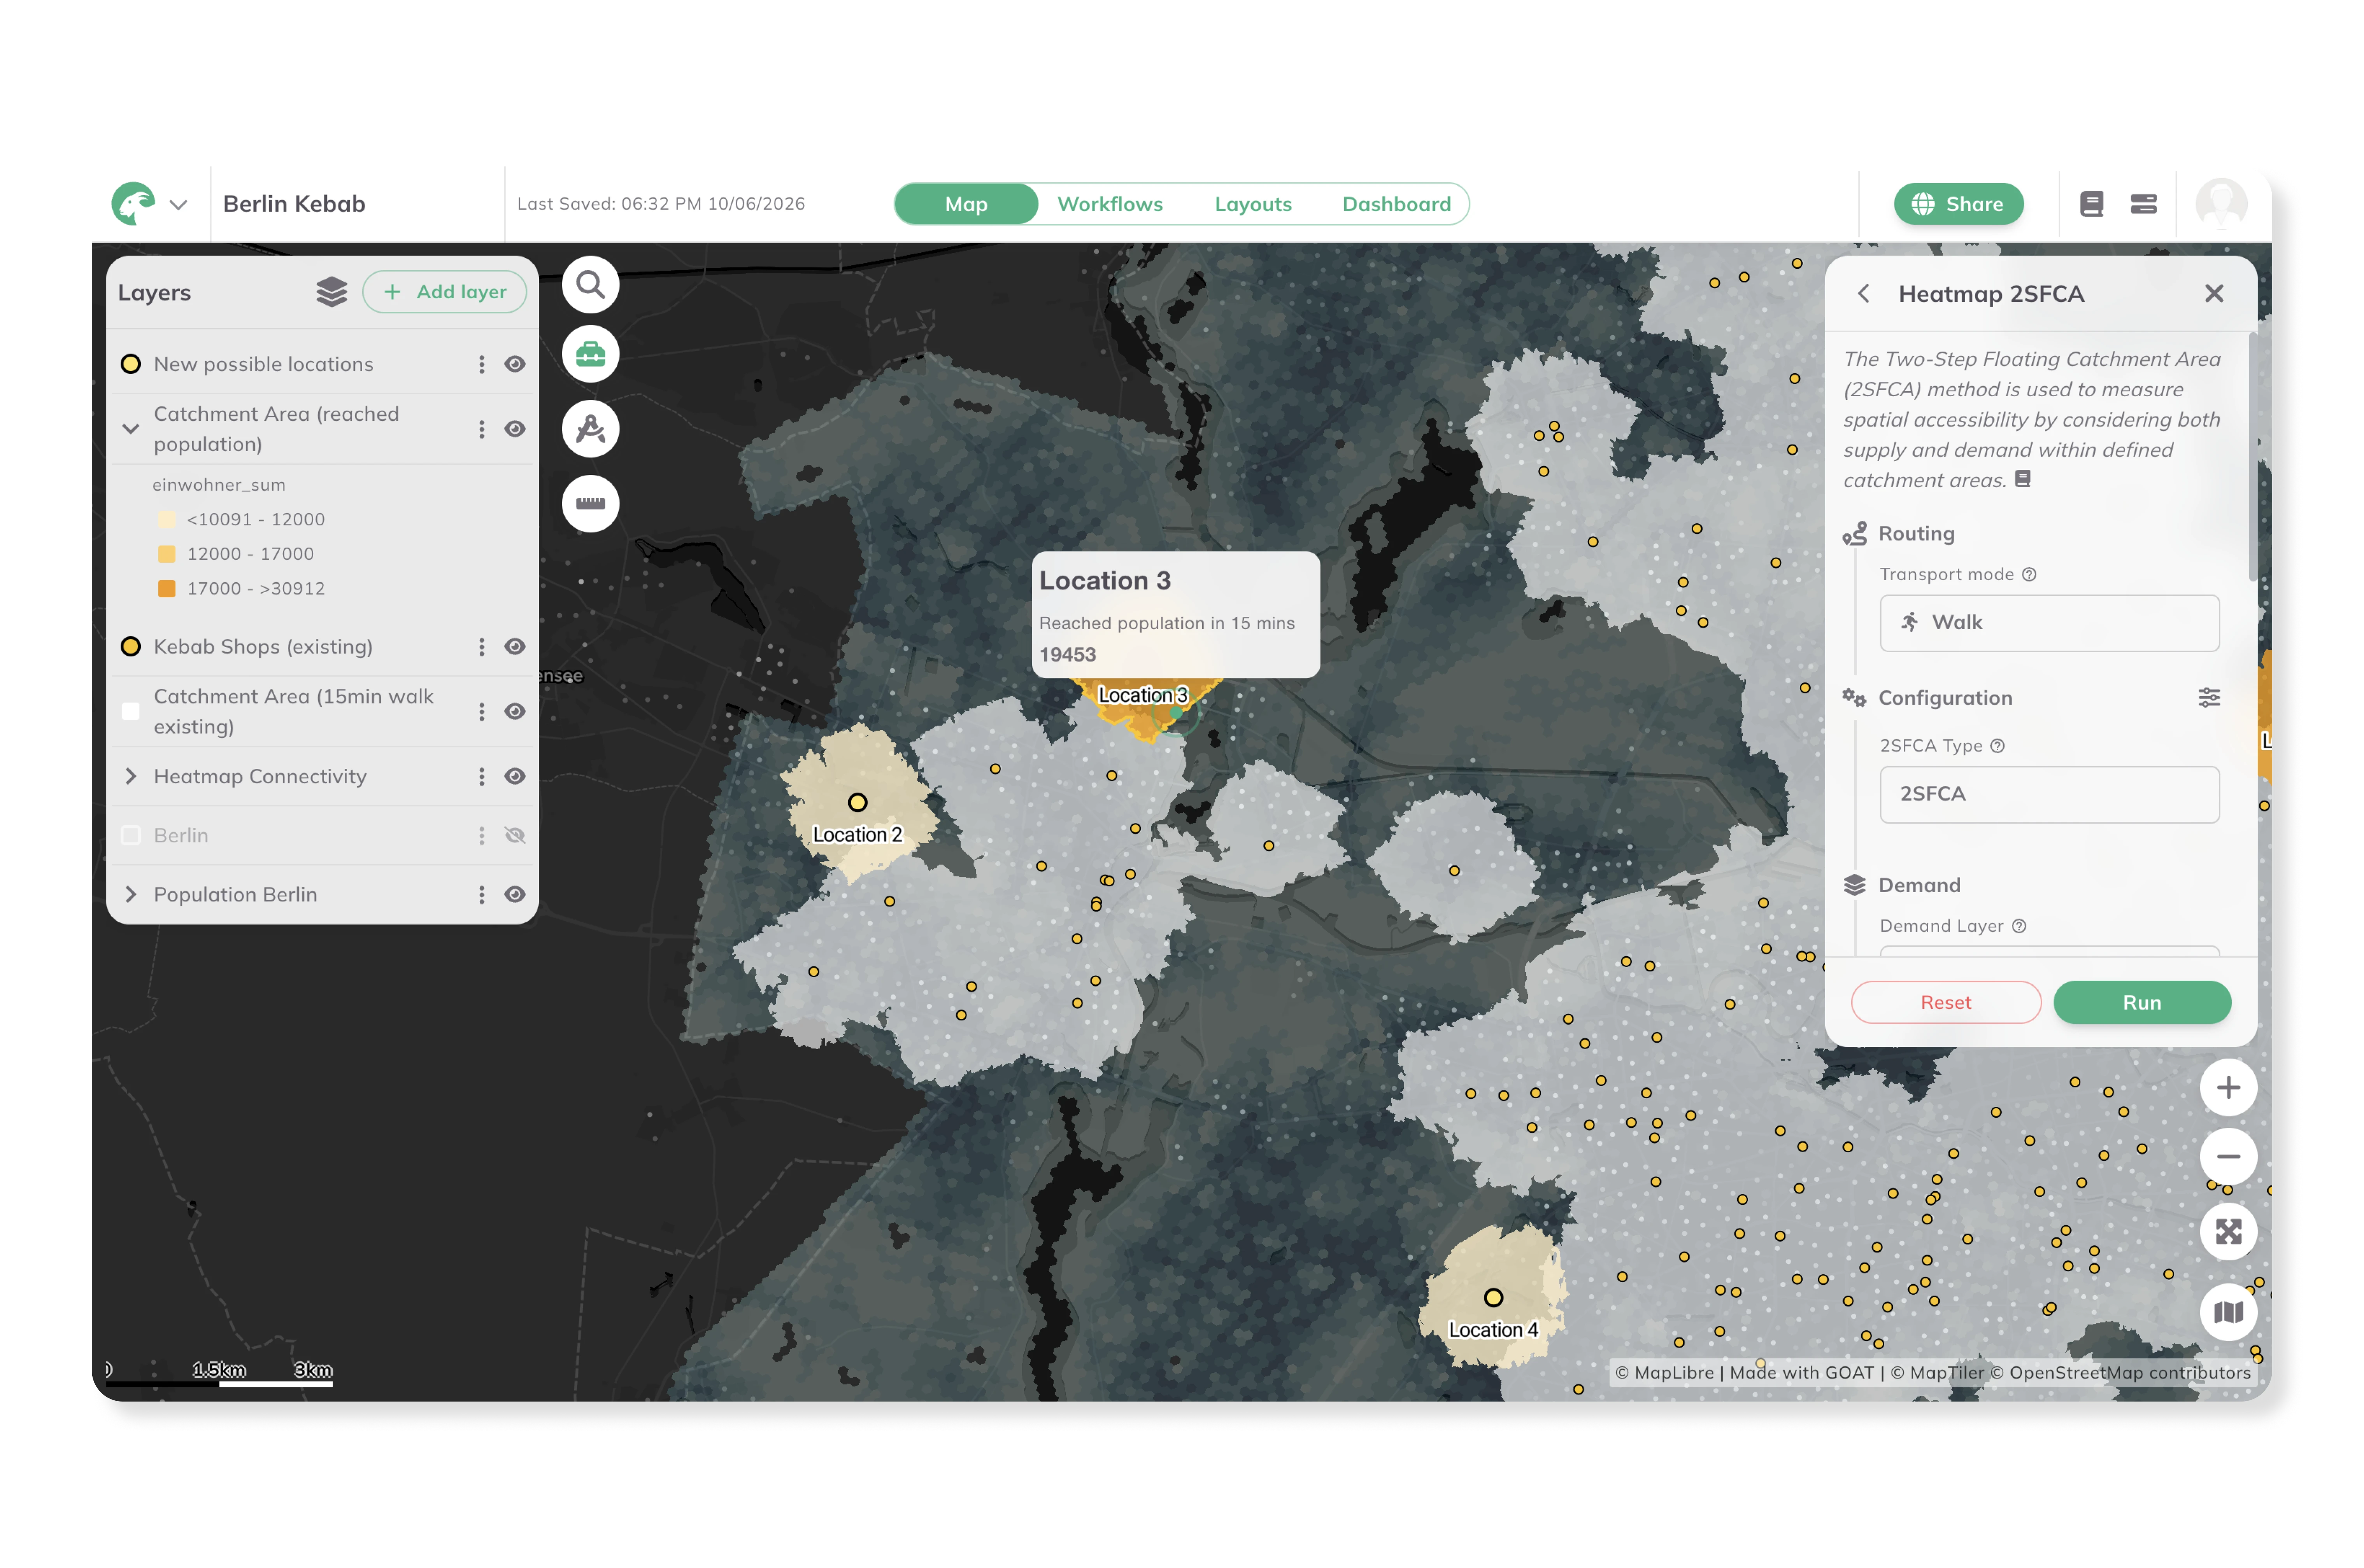The image size is (2364, 1568).
Task: Expand the Population Berlin layer
Action: 130,895
